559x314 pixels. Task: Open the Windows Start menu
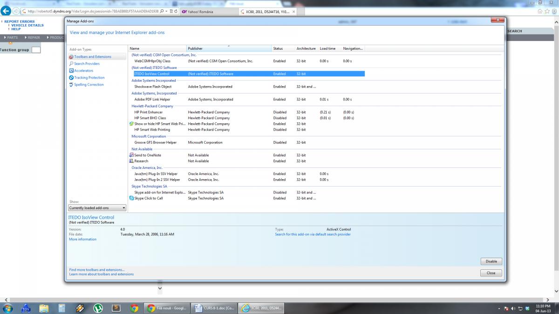[7, 308]
